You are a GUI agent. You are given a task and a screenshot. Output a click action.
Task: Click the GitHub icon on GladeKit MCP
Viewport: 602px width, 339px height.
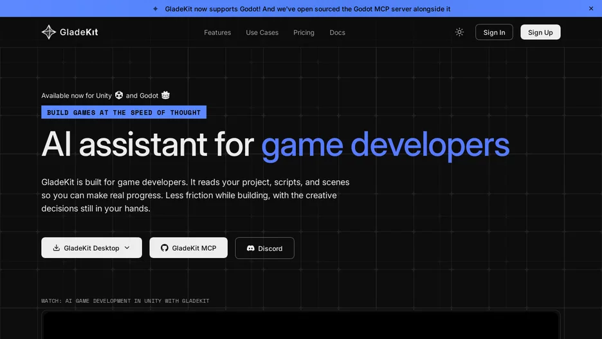[164, 248]
